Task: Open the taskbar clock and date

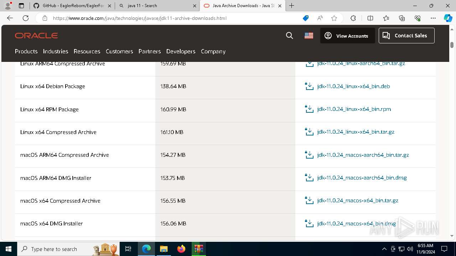Action: 425,249
